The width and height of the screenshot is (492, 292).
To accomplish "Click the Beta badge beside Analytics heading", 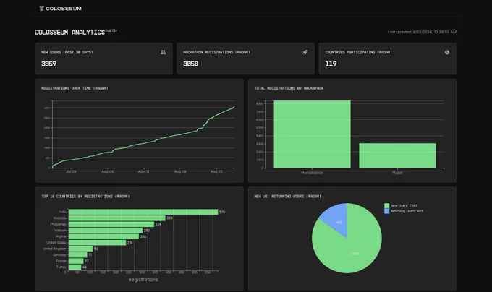I will click(x=111, y=30).
